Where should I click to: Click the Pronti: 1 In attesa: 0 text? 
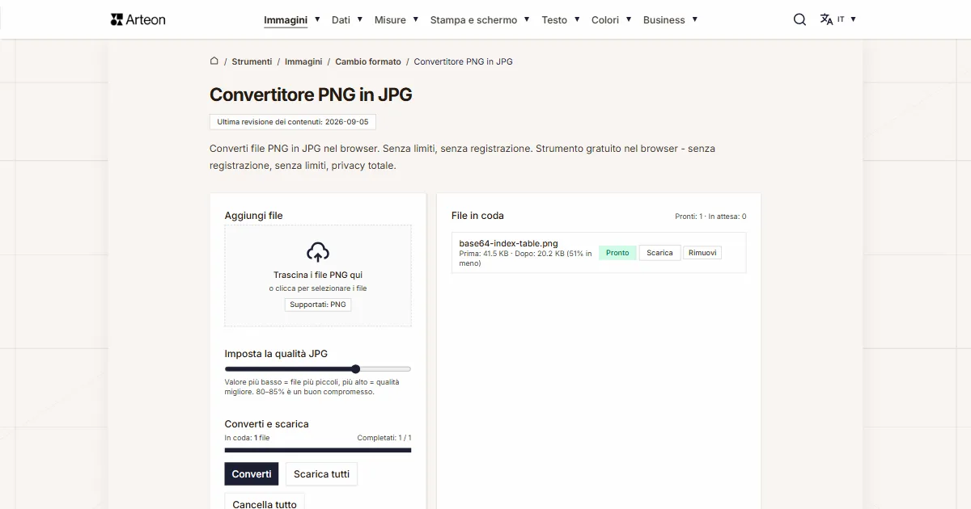coord(710,217)
